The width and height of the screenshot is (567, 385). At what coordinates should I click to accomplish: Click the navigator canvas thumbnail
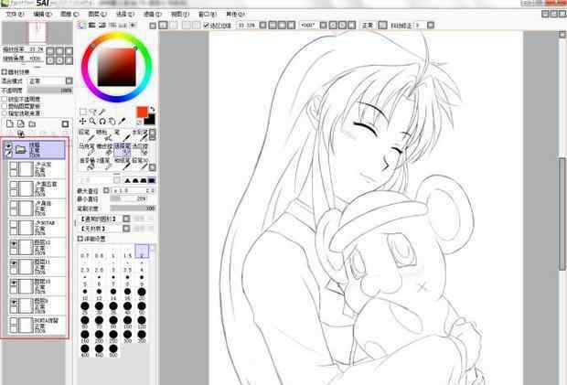[37, 33]
